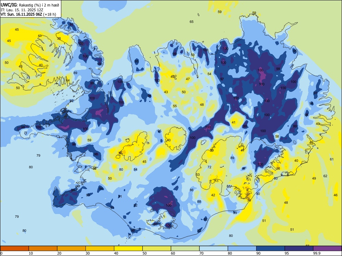This screenshot has height=256, width=342.
Task: Click the valid time line 'VT: Sun. 16.11.2025 06Z'
Action: (21, 14)
